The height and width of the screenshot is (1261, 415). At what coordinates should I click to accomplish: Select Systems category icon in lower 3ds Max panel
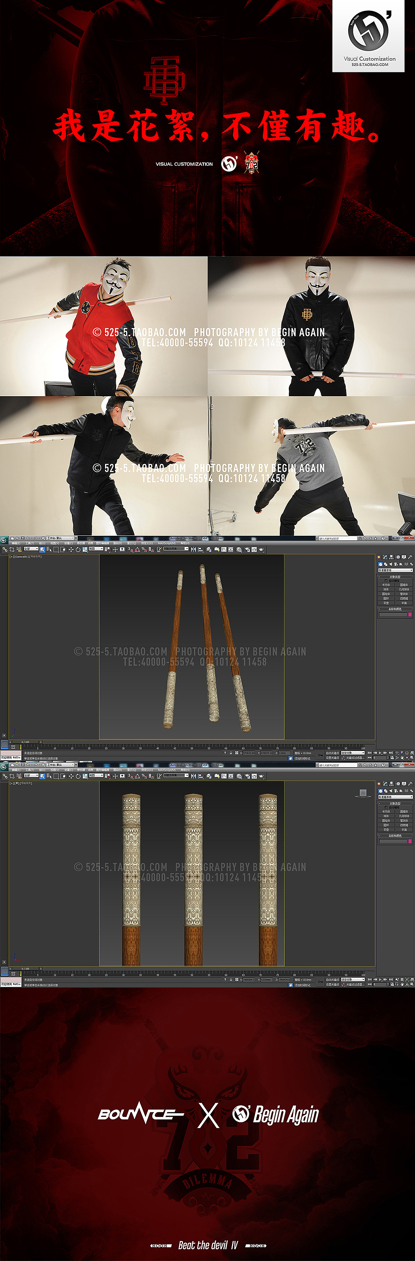[411, 791]
